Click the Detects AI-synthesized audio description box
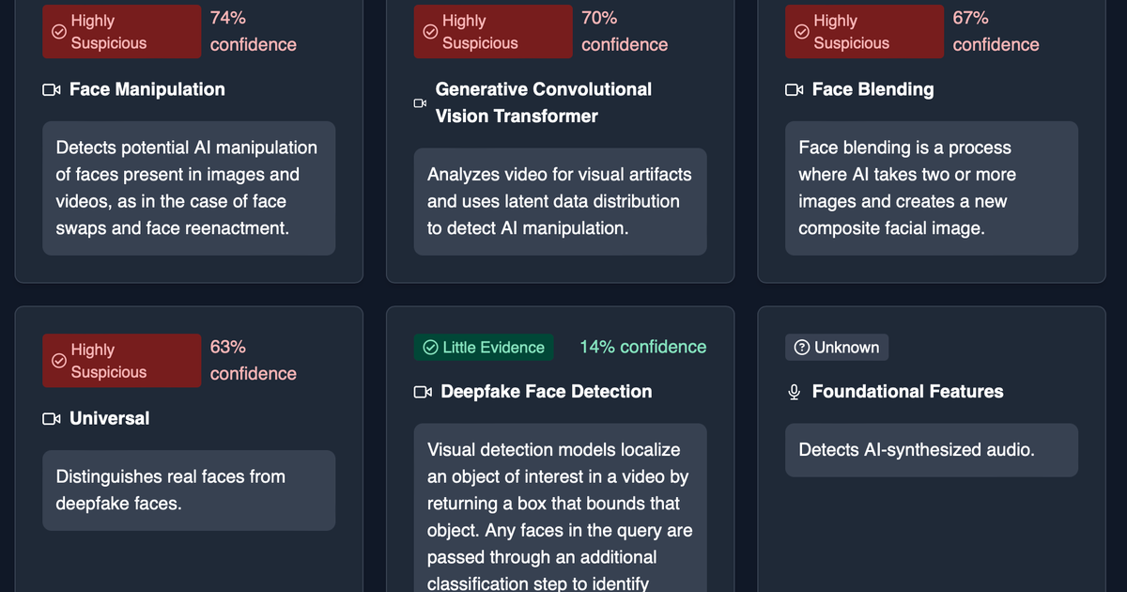This screenshot has height=592, width=1127. [x=932, y=450]
